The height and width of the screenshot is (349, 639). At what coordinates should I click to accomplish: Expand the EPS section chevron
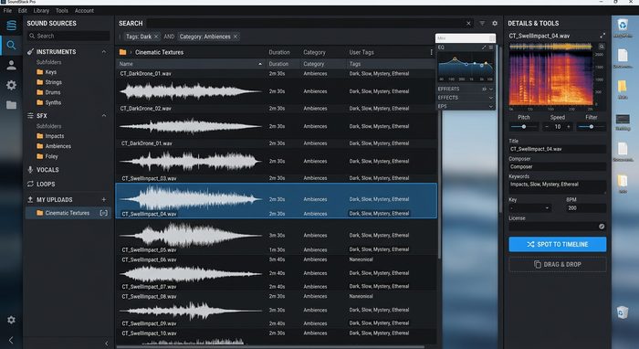tap(491, 106)
